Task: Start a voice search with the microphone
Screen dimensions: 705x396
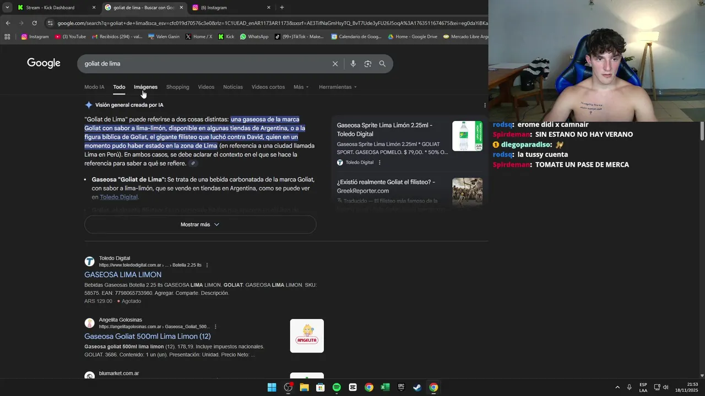Action: [353, 64]
